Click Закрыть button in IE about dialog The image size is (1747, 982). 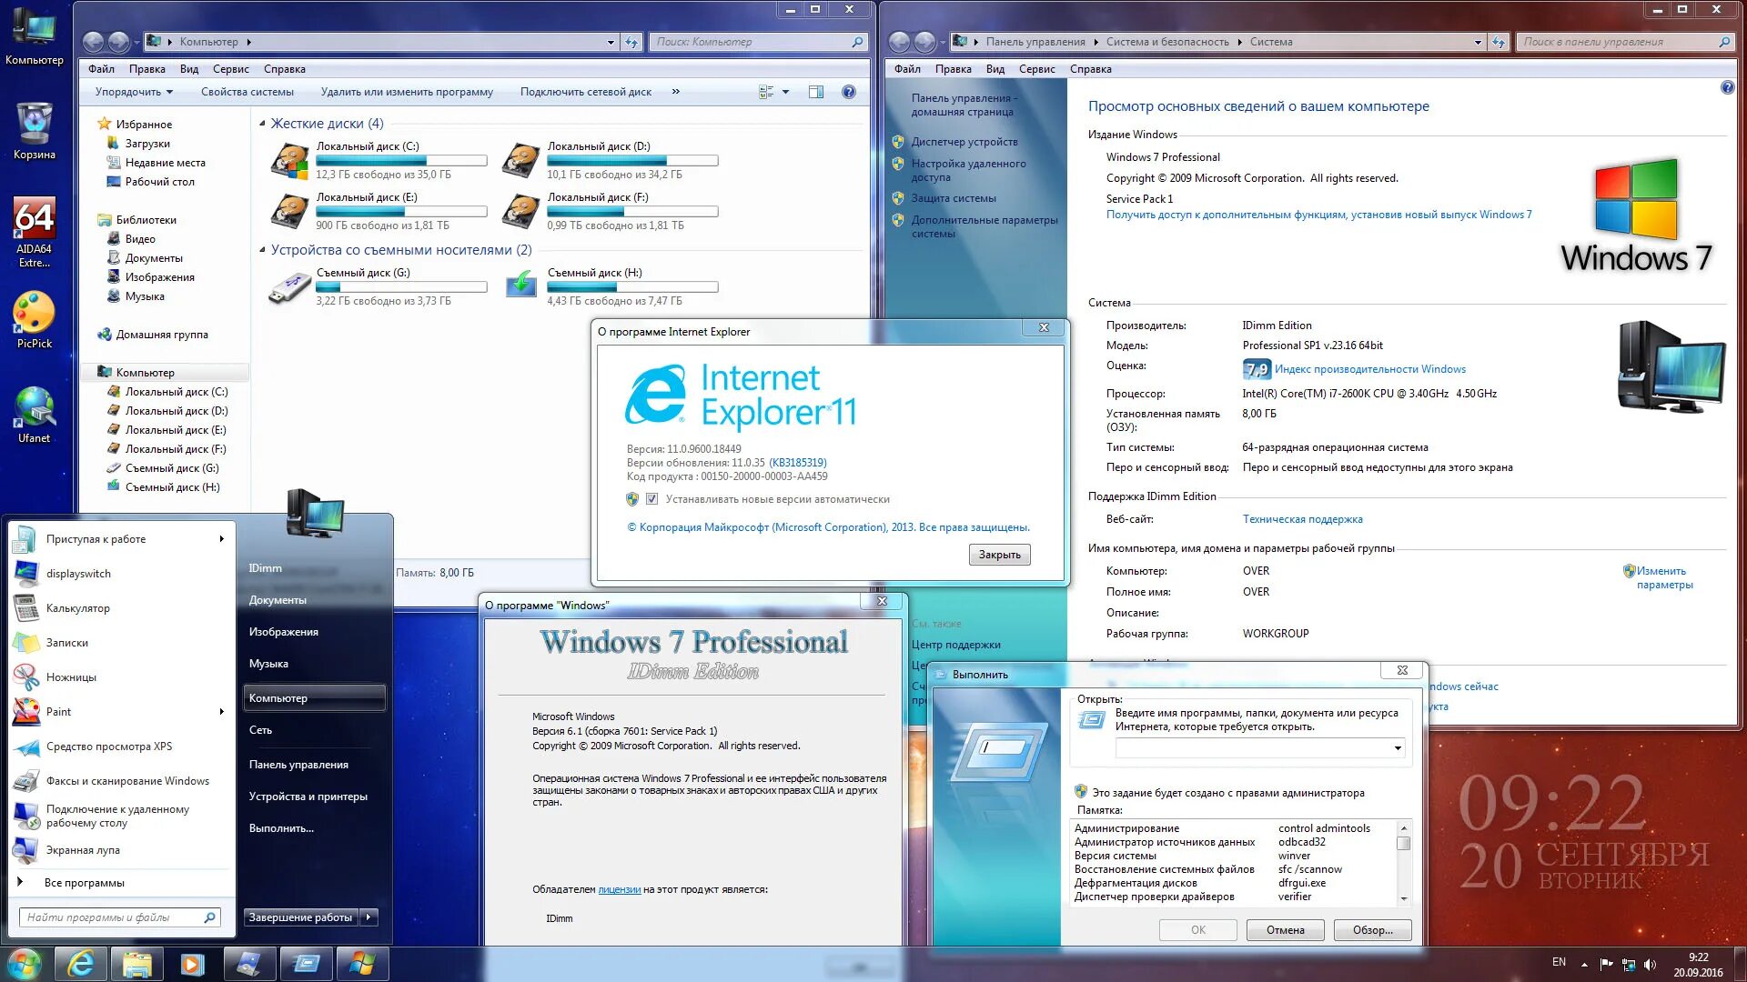pyautogui.click(x=999, y=555)
